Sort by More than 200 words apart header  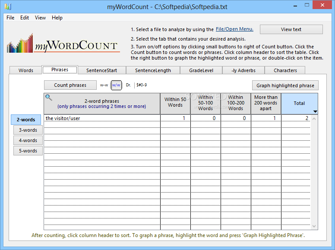pos(266,104)
